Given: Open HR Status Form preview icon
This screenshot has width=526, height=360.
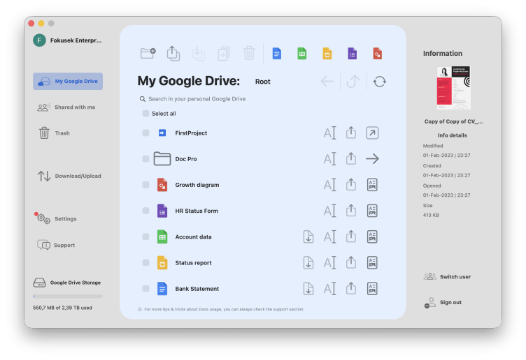Looking at the screenshot, I should [372, 211].
